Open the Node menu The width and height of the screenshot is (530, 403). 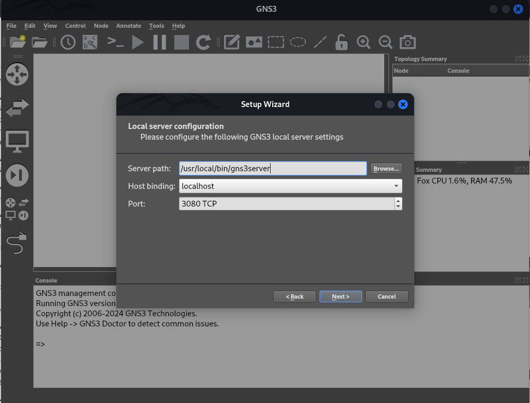(x=101, y=26)
